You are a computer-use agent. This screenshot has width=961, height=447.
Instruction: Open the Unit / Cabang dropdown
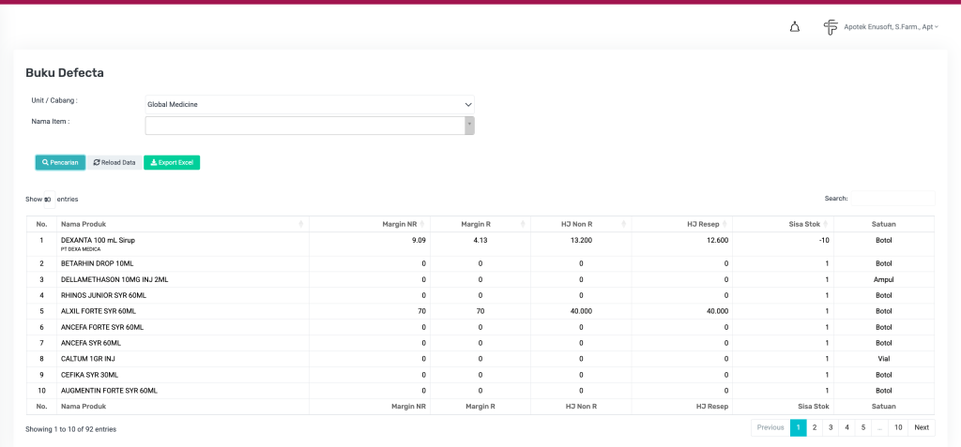[310, 104]
